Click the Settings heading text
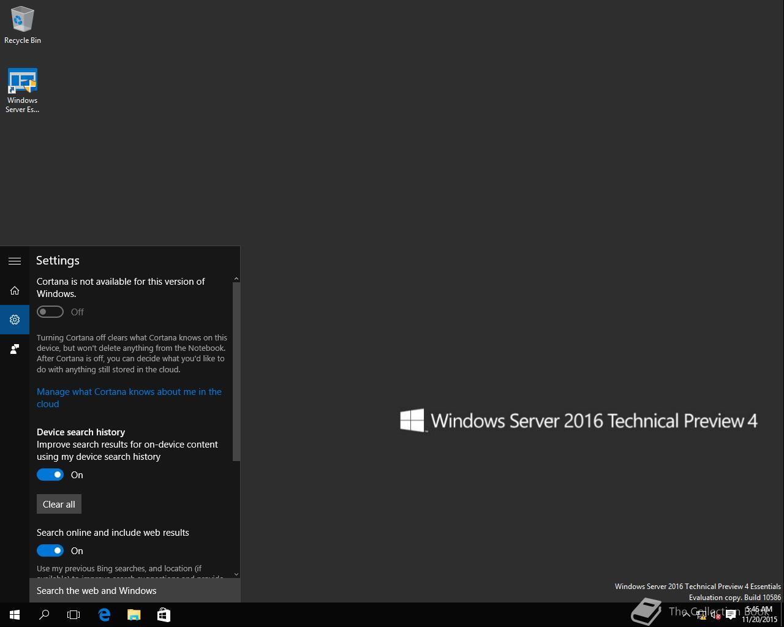784x627 pixels. [58, 260]
